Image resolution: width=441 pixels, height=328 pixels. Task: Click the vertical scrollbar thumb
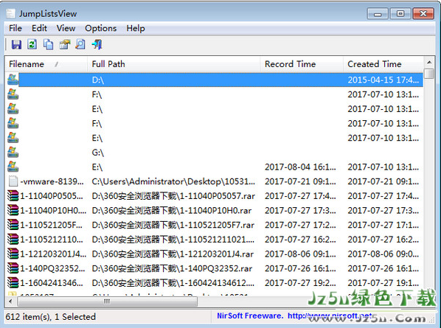(429, 74)
